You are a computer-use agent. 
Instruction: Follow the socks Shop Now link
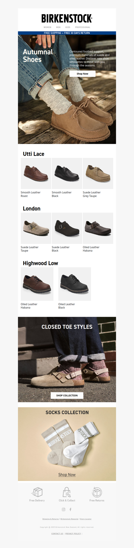67,475
